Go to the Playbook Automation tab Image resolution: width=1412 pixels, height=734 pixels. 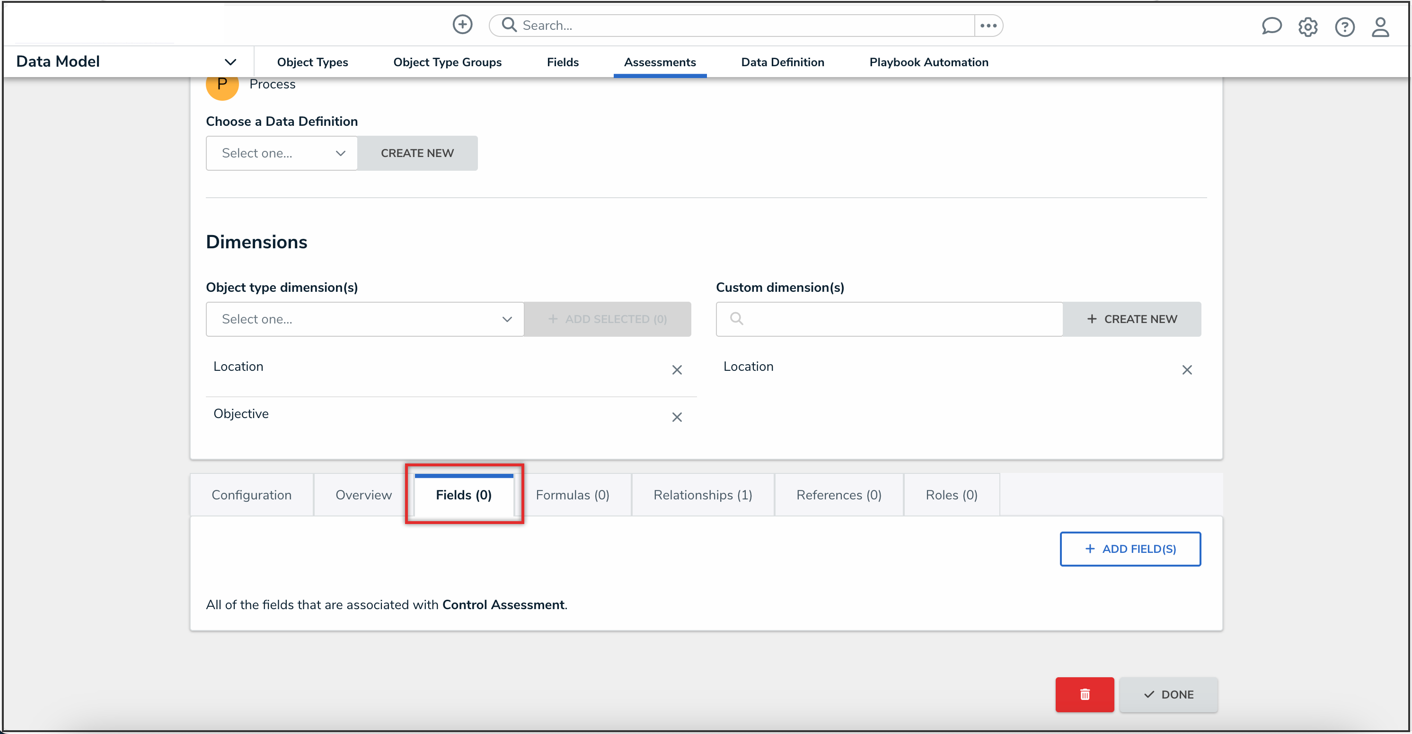[928, 62]
